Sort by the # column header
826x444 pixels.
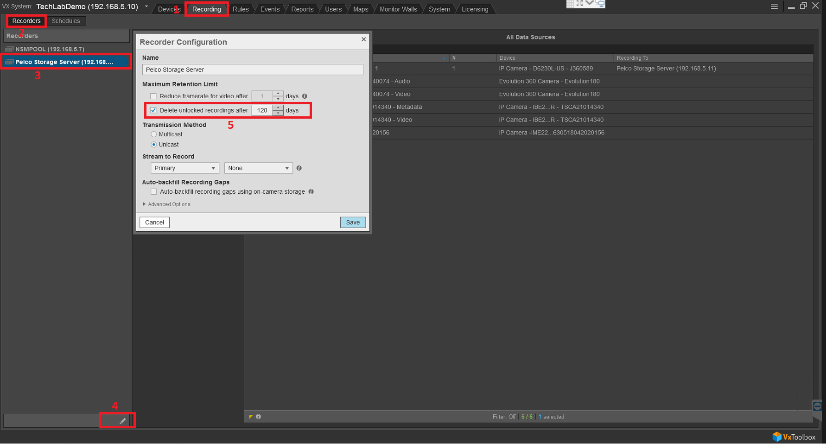472,58
